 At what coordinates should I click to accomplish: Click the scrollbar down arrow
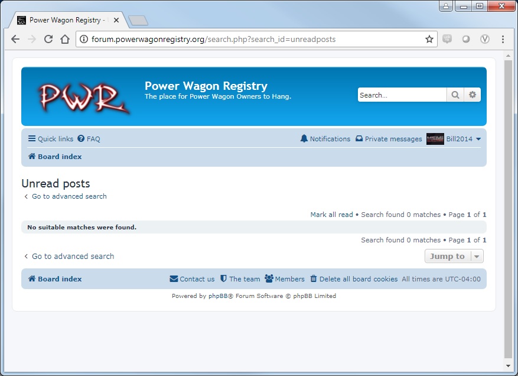[508, 366]
